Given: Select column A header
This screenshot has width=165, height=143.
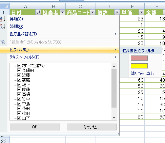Looking at the screenshot, I should (25, 6).
